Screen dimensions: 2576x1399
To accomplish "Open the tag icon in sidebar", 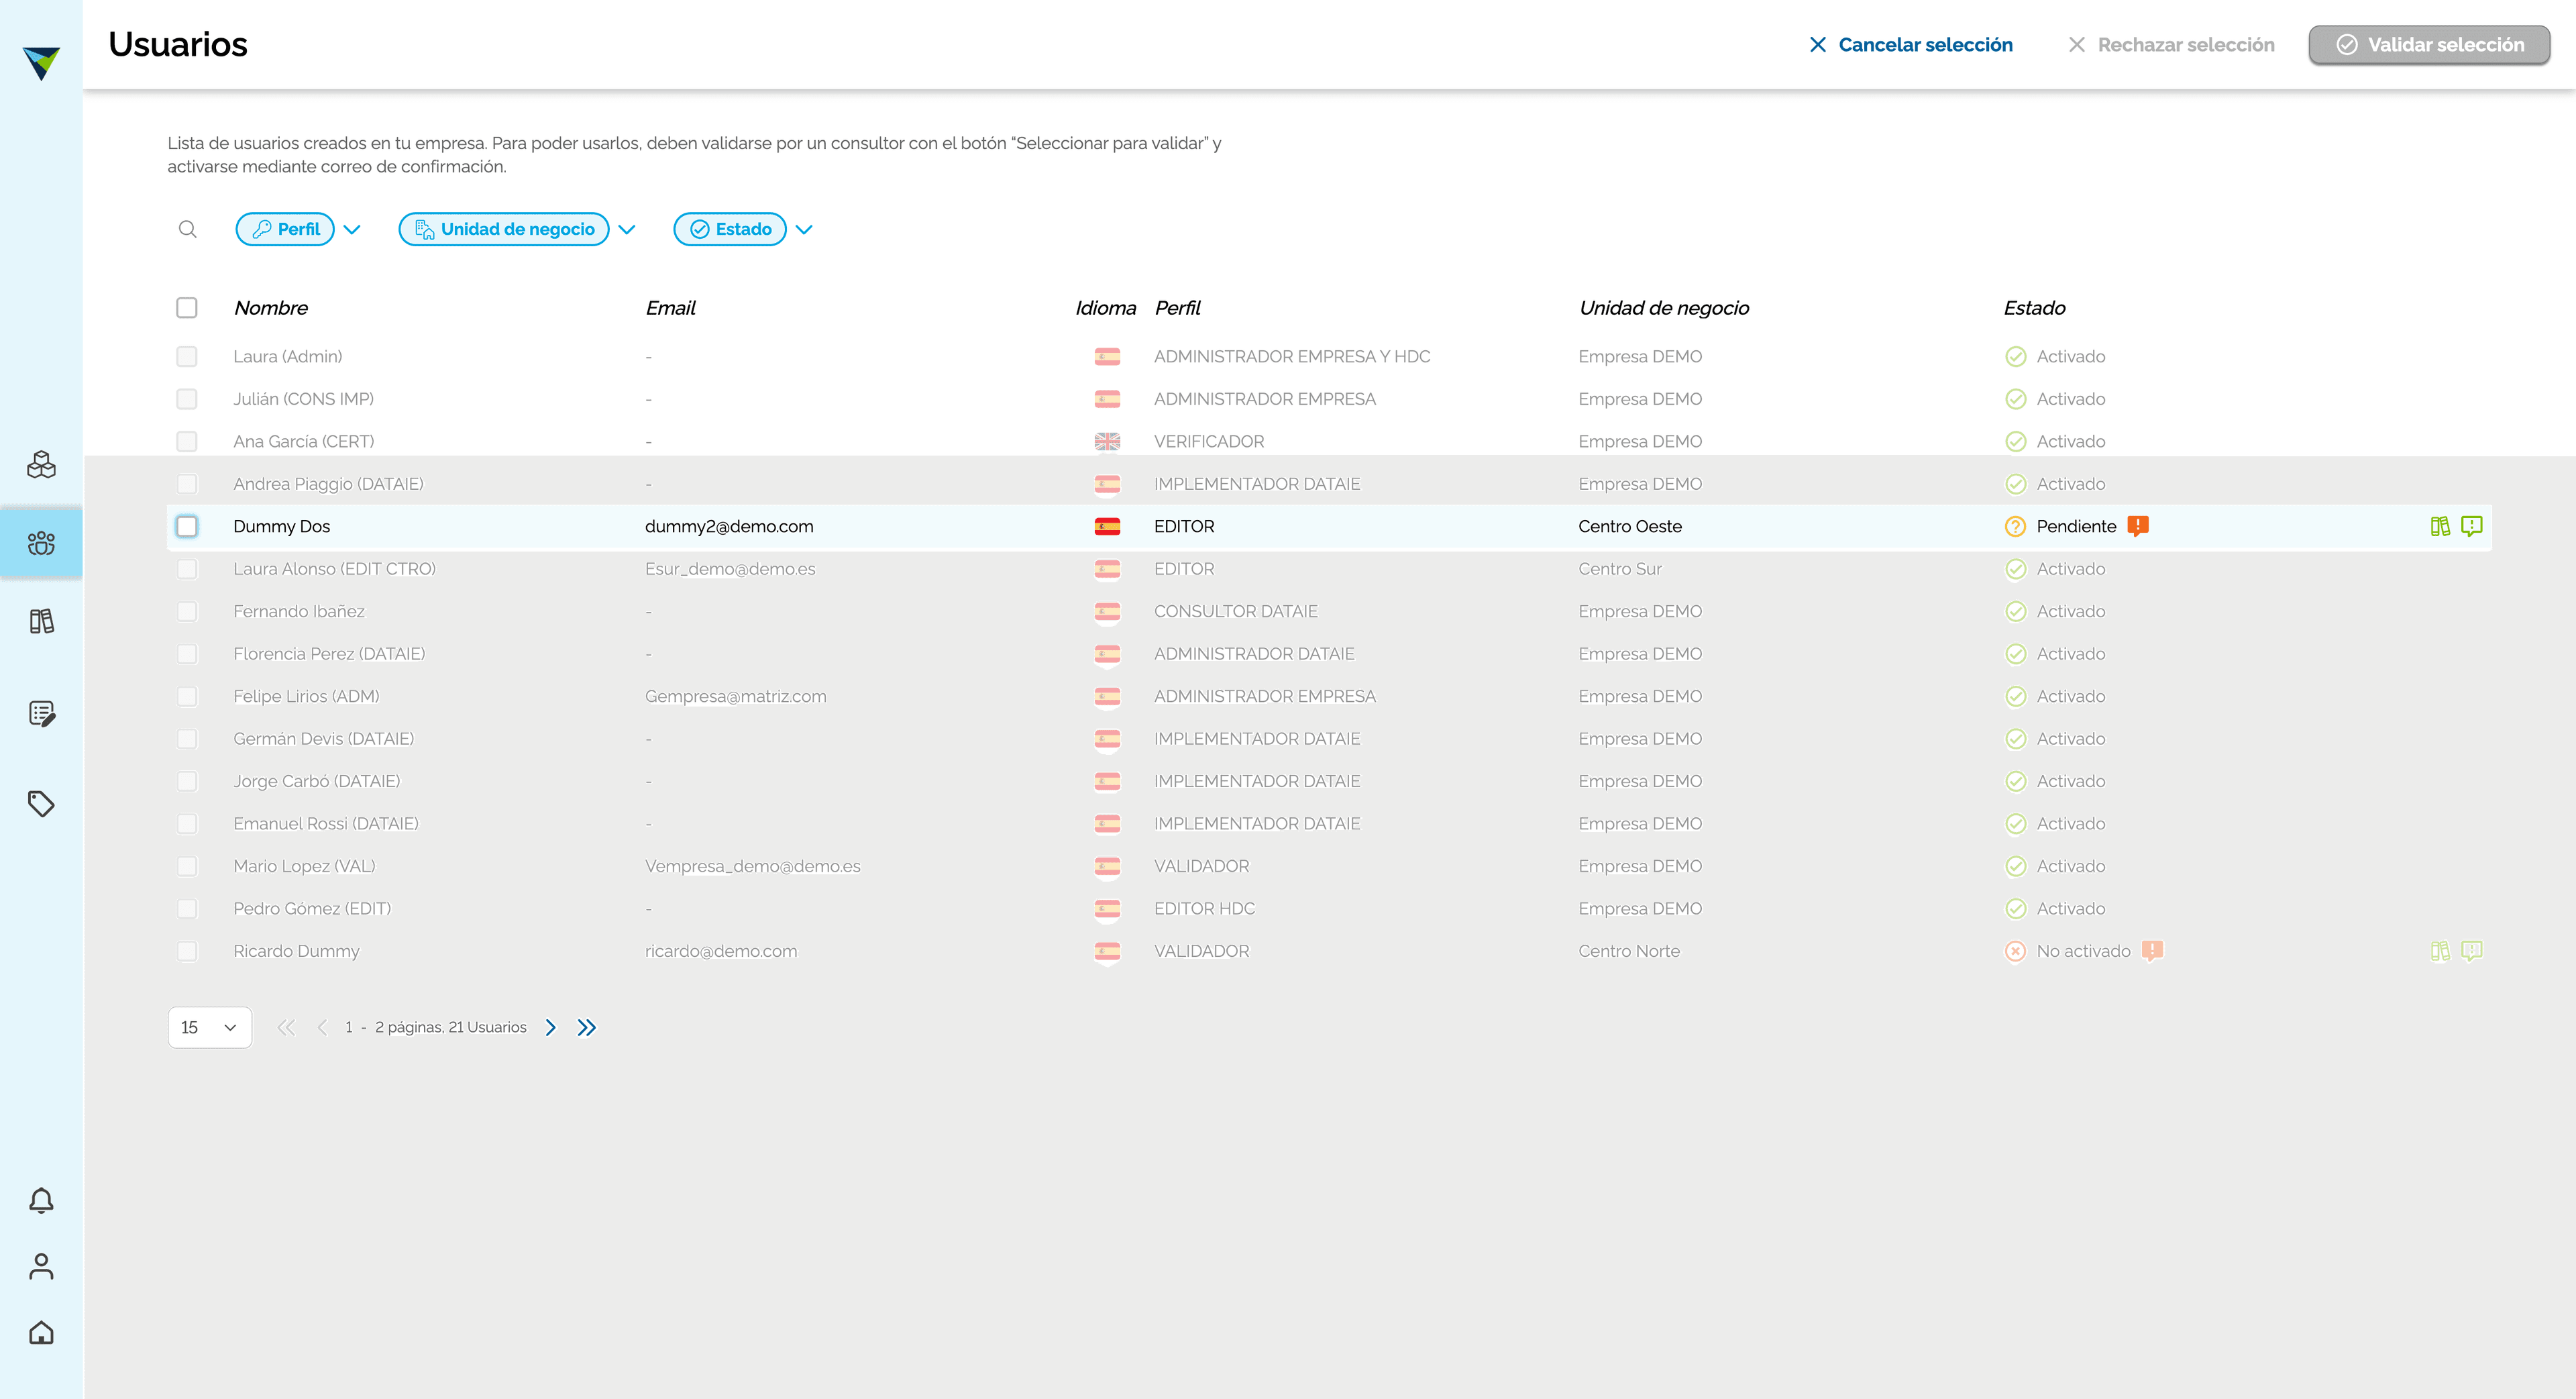I will pos(41,804).
